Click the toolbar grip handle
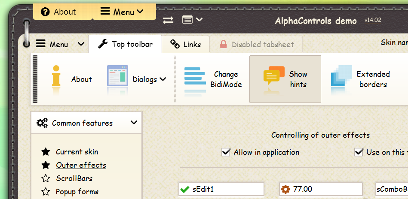Image resolution: width=408 pixels, height=199 pixels. coord(35,79)
